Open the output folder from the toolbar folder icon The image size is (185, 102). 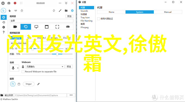click(66, 11)
